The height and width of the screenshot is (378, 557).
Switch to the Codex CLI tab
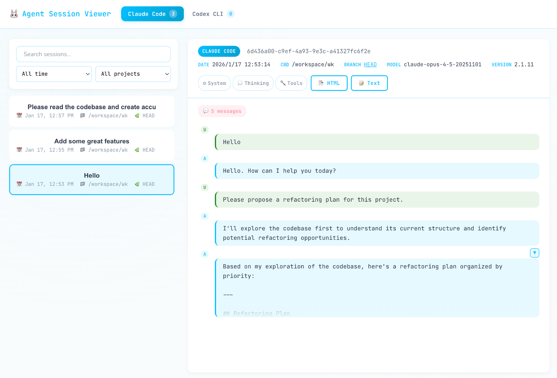pyautogui.click(x=213, y=14)
